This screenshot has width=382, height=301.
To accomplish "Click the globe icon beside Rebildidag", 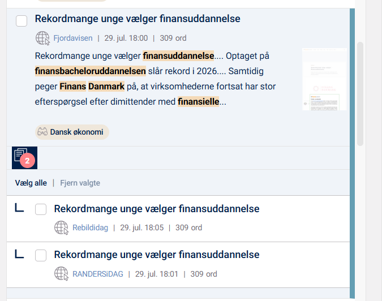I will pos(61,227).
